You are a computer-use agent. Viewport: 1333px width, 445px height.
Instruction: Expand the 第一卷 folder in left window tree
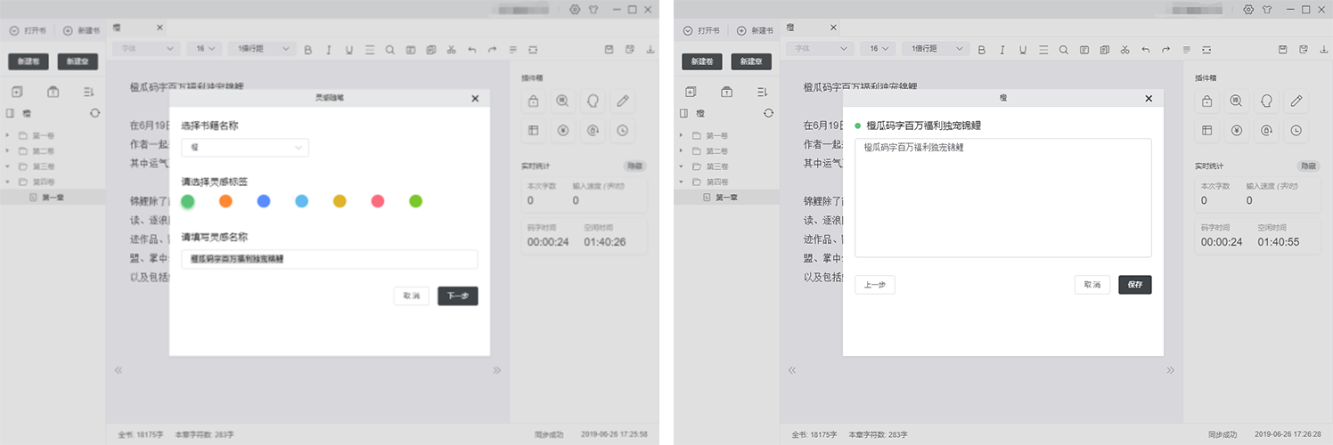pyautogui.click(x=8, y=136)
